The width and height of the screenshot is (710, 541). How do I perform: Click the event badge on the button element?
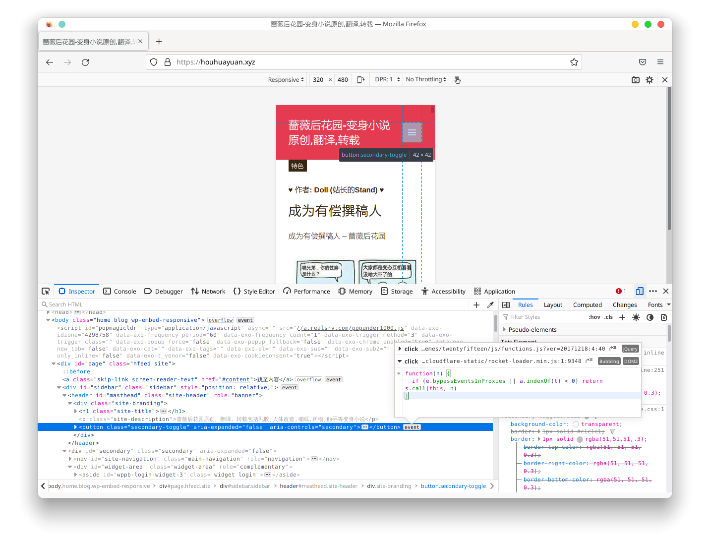pos(412,427)
